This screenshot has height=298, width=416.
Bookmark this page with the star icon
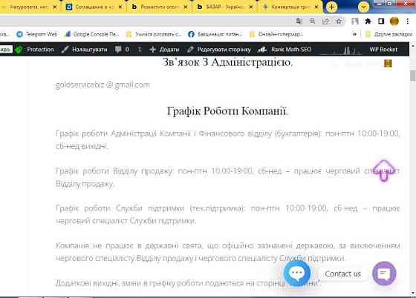click(x=339, y=21)
